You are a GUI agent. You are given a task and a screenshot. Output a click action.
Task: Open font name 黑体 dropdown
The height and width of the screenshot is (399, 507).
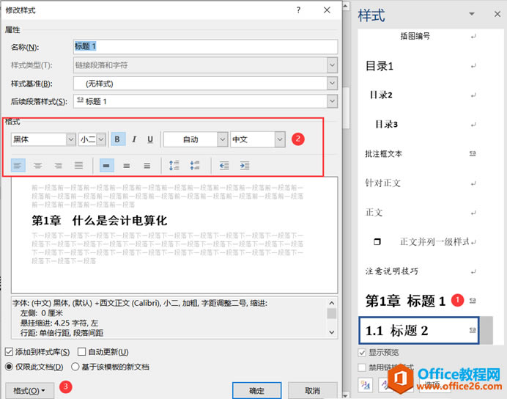click(x=71, y=139)
